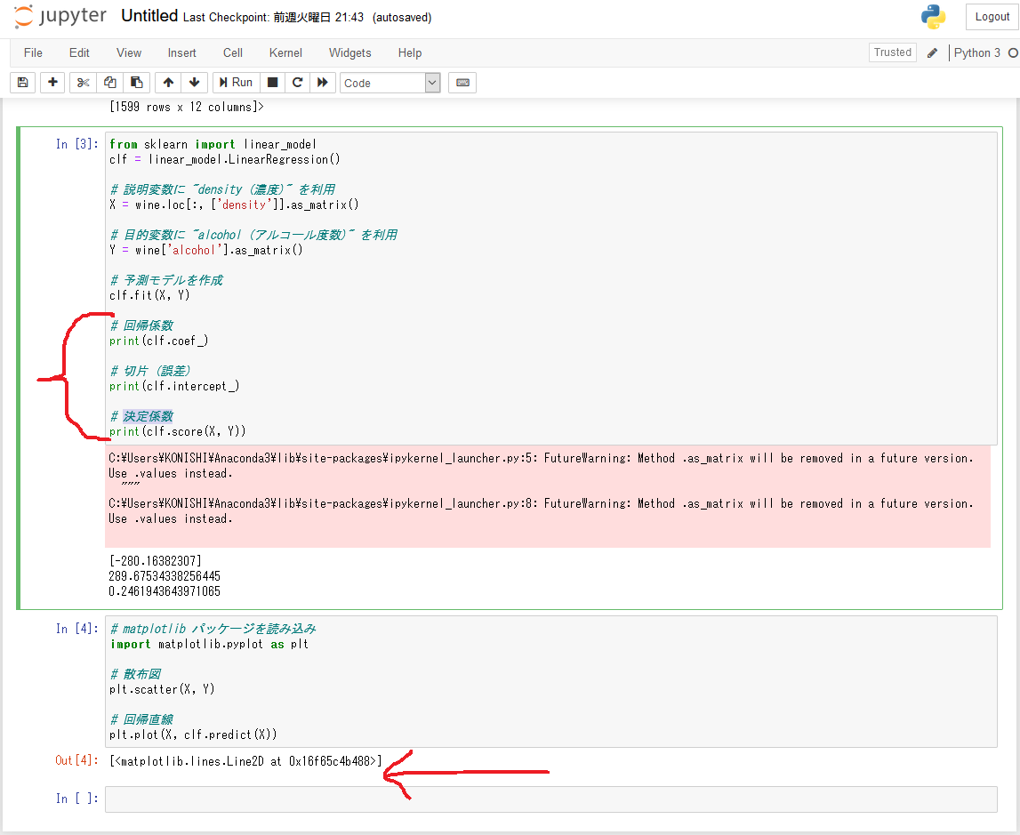Click the print(clf.intercept_) code line
Image resolution: width=1020 pixels, height=835 pixels.
(174, 386)
